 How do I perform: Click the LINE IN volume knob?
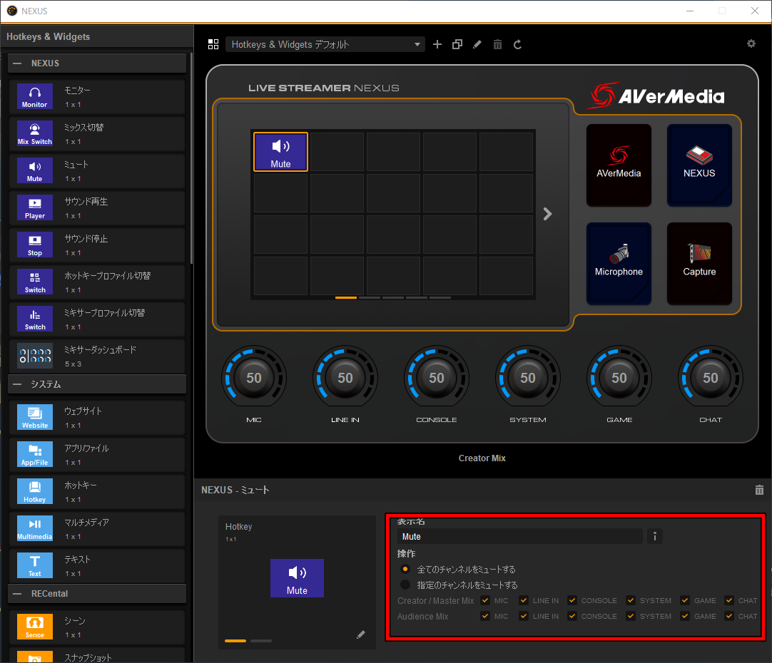[x=345, y=378]
